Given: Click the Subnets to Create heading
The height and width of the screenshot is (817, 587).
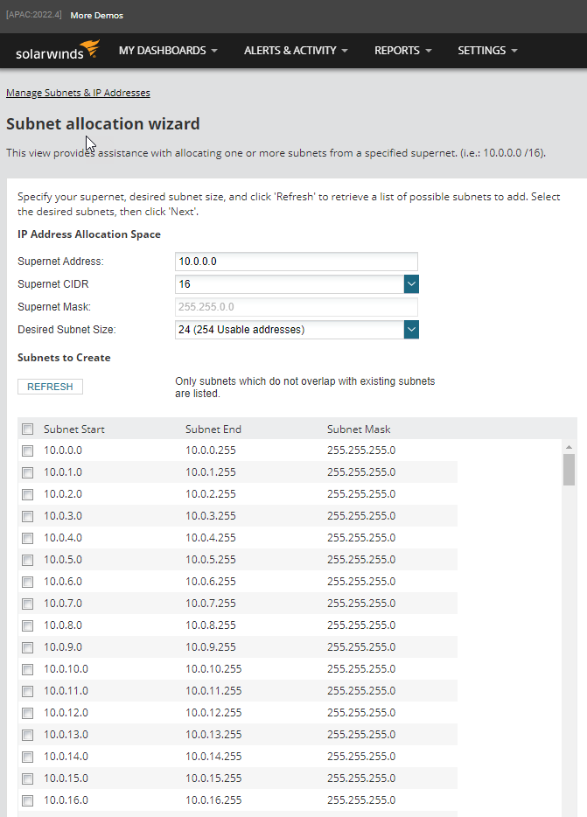Looking at the screenshot, I should click(64, 358).
